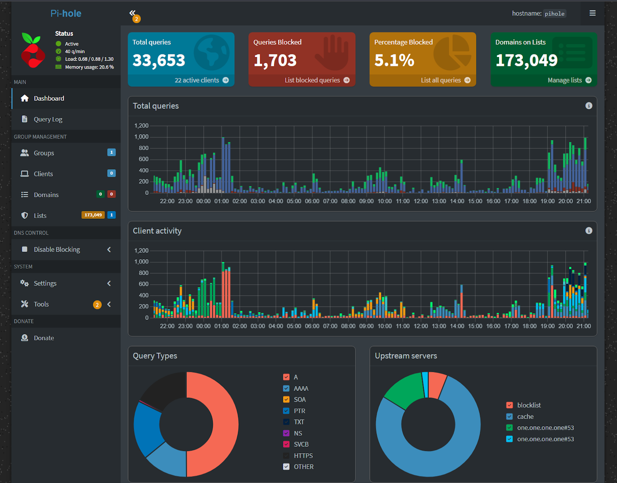This screenshot has width=617, height=483.
Task: Toggle the A query type checkbox
Action: pos(286,377)
